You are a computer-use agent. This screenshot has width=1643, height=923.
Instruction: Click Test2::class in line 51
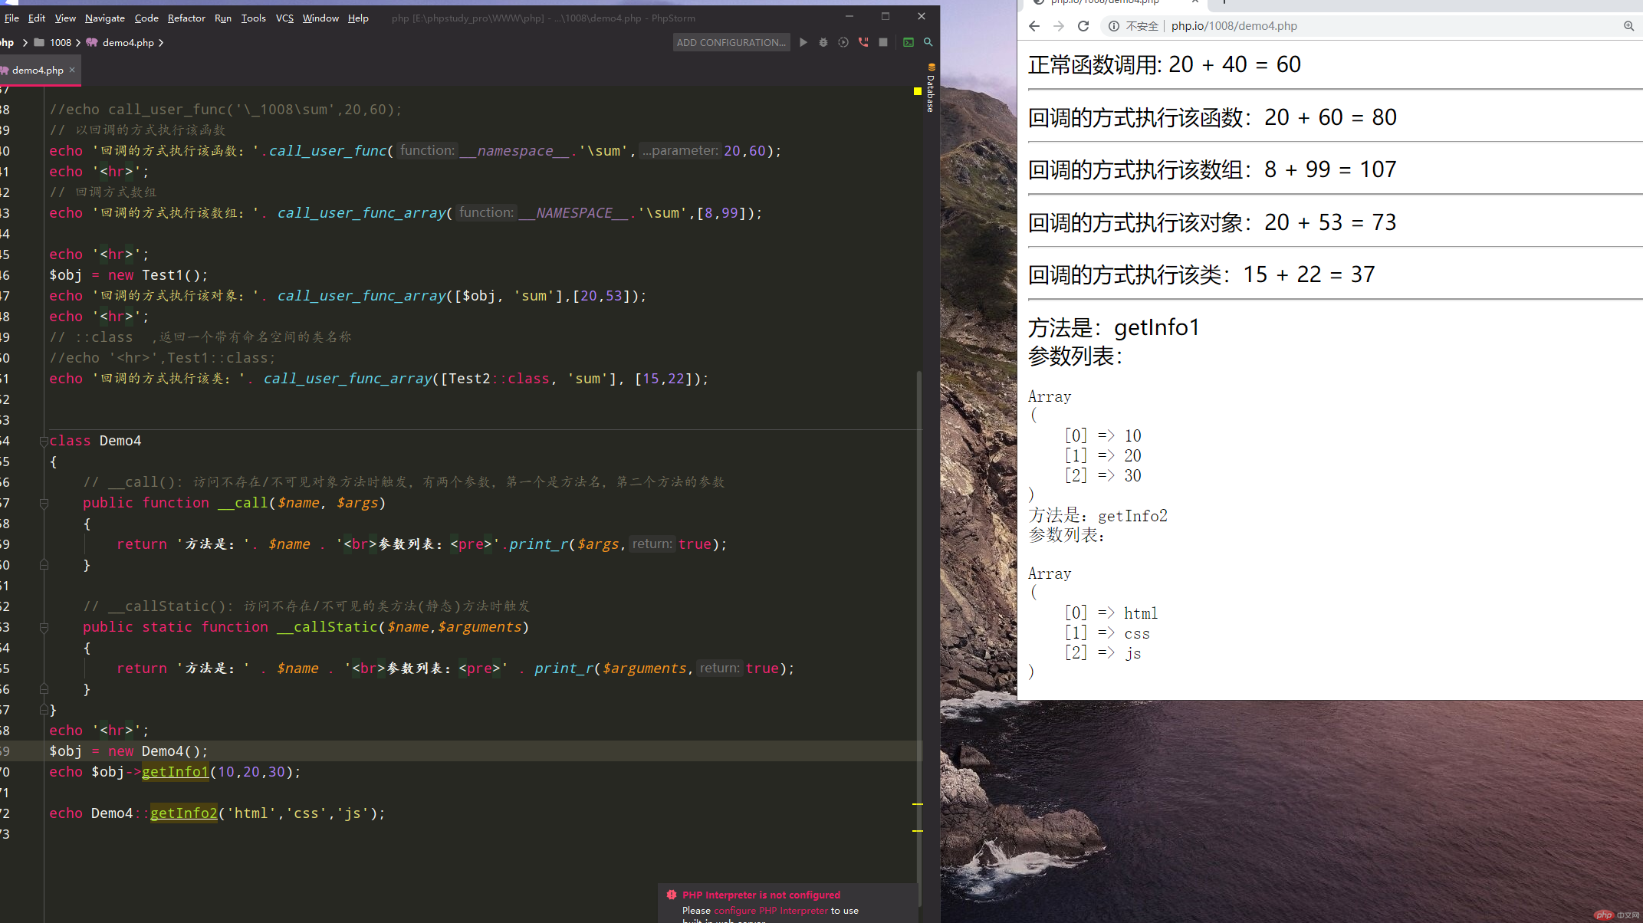click(x=499, y=379)
